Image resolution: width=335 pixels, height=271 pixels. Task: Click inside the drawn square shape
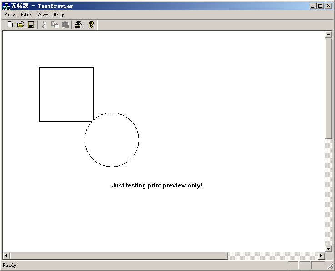click(66, 94)
